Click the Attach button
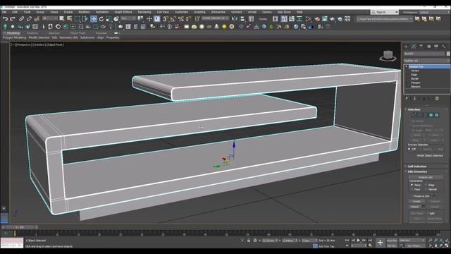This screenshot has height=254, width=451. coord(414,207)
